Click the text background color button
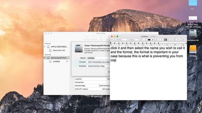202x113 pixels. coord(153,40)
